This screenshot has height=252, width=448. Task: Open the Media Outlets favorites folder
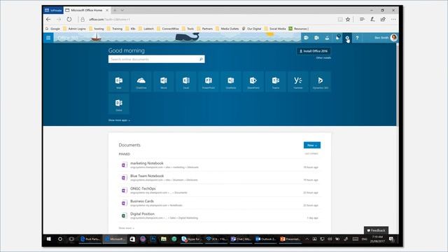(x=227, y=29)
